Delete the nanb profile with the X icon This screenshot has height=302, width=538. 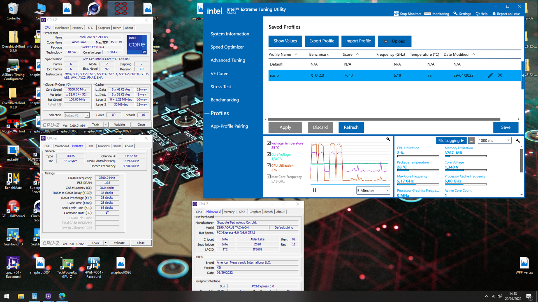pyautogui.click(x=500, y=75)
